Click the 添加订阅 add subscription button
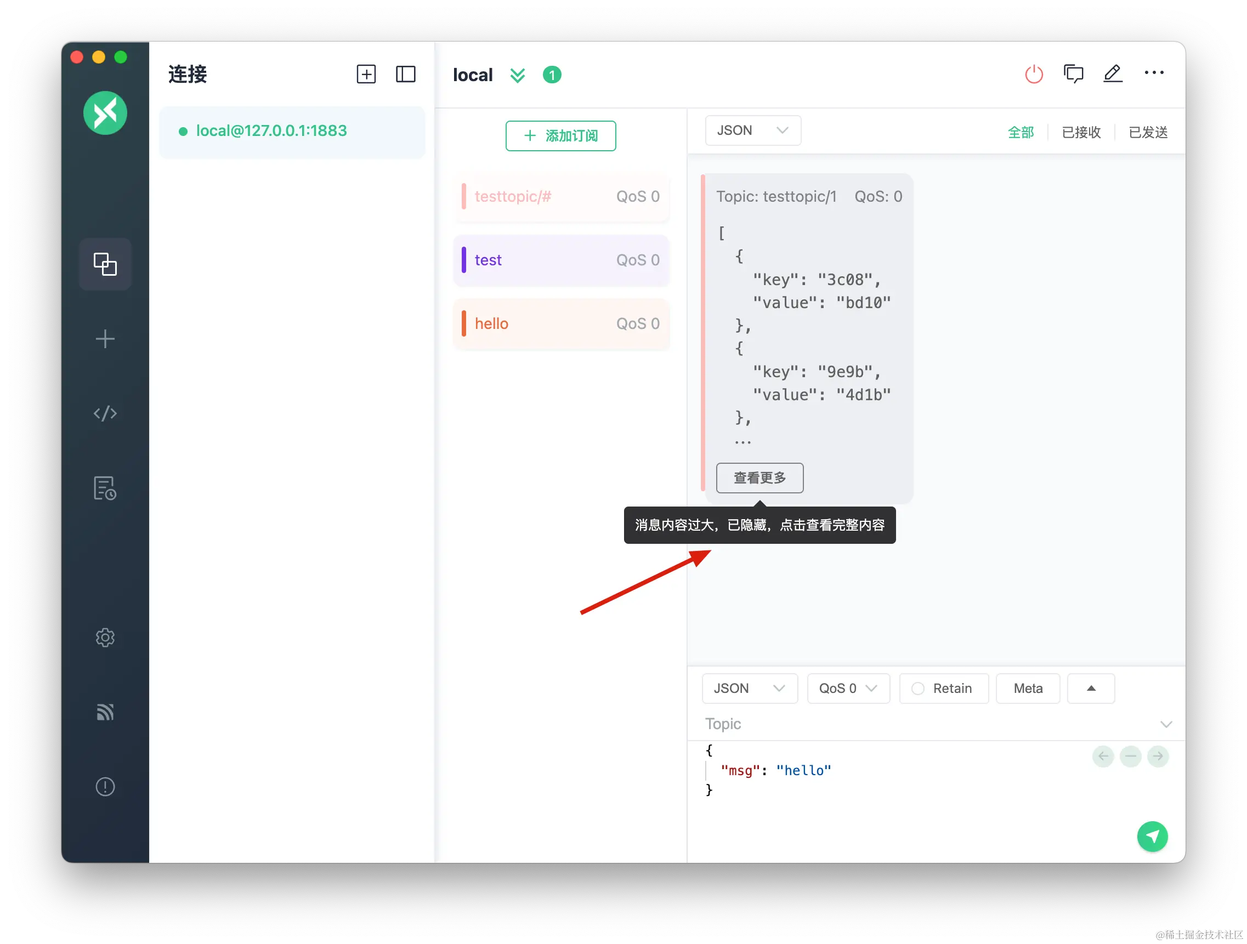This screenshot has height=944, width=1247. 560,136
